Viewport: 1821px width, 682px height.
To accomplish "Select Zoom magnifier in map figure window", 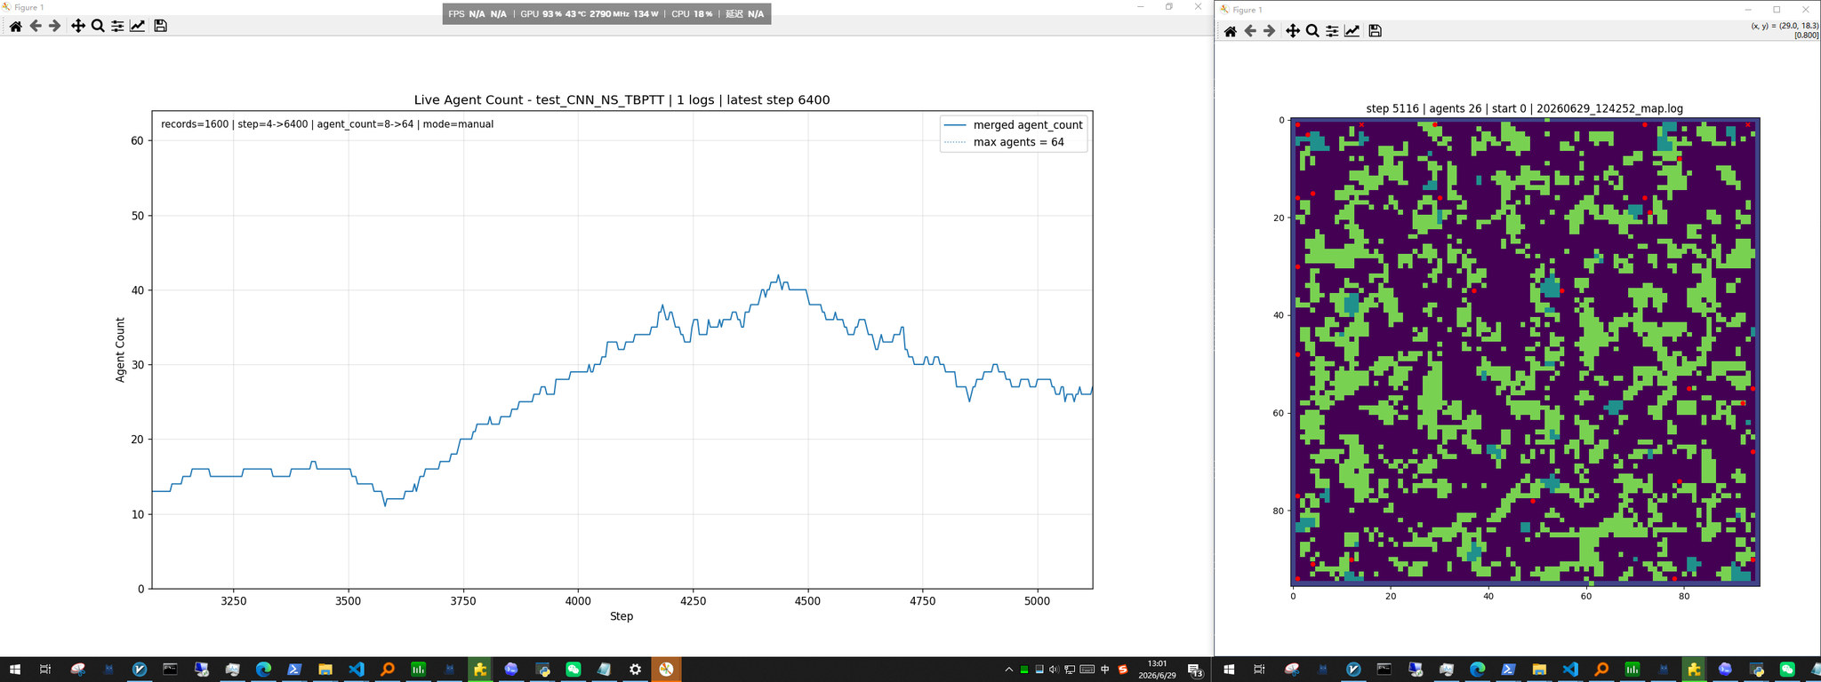I will coord(1312,31).
